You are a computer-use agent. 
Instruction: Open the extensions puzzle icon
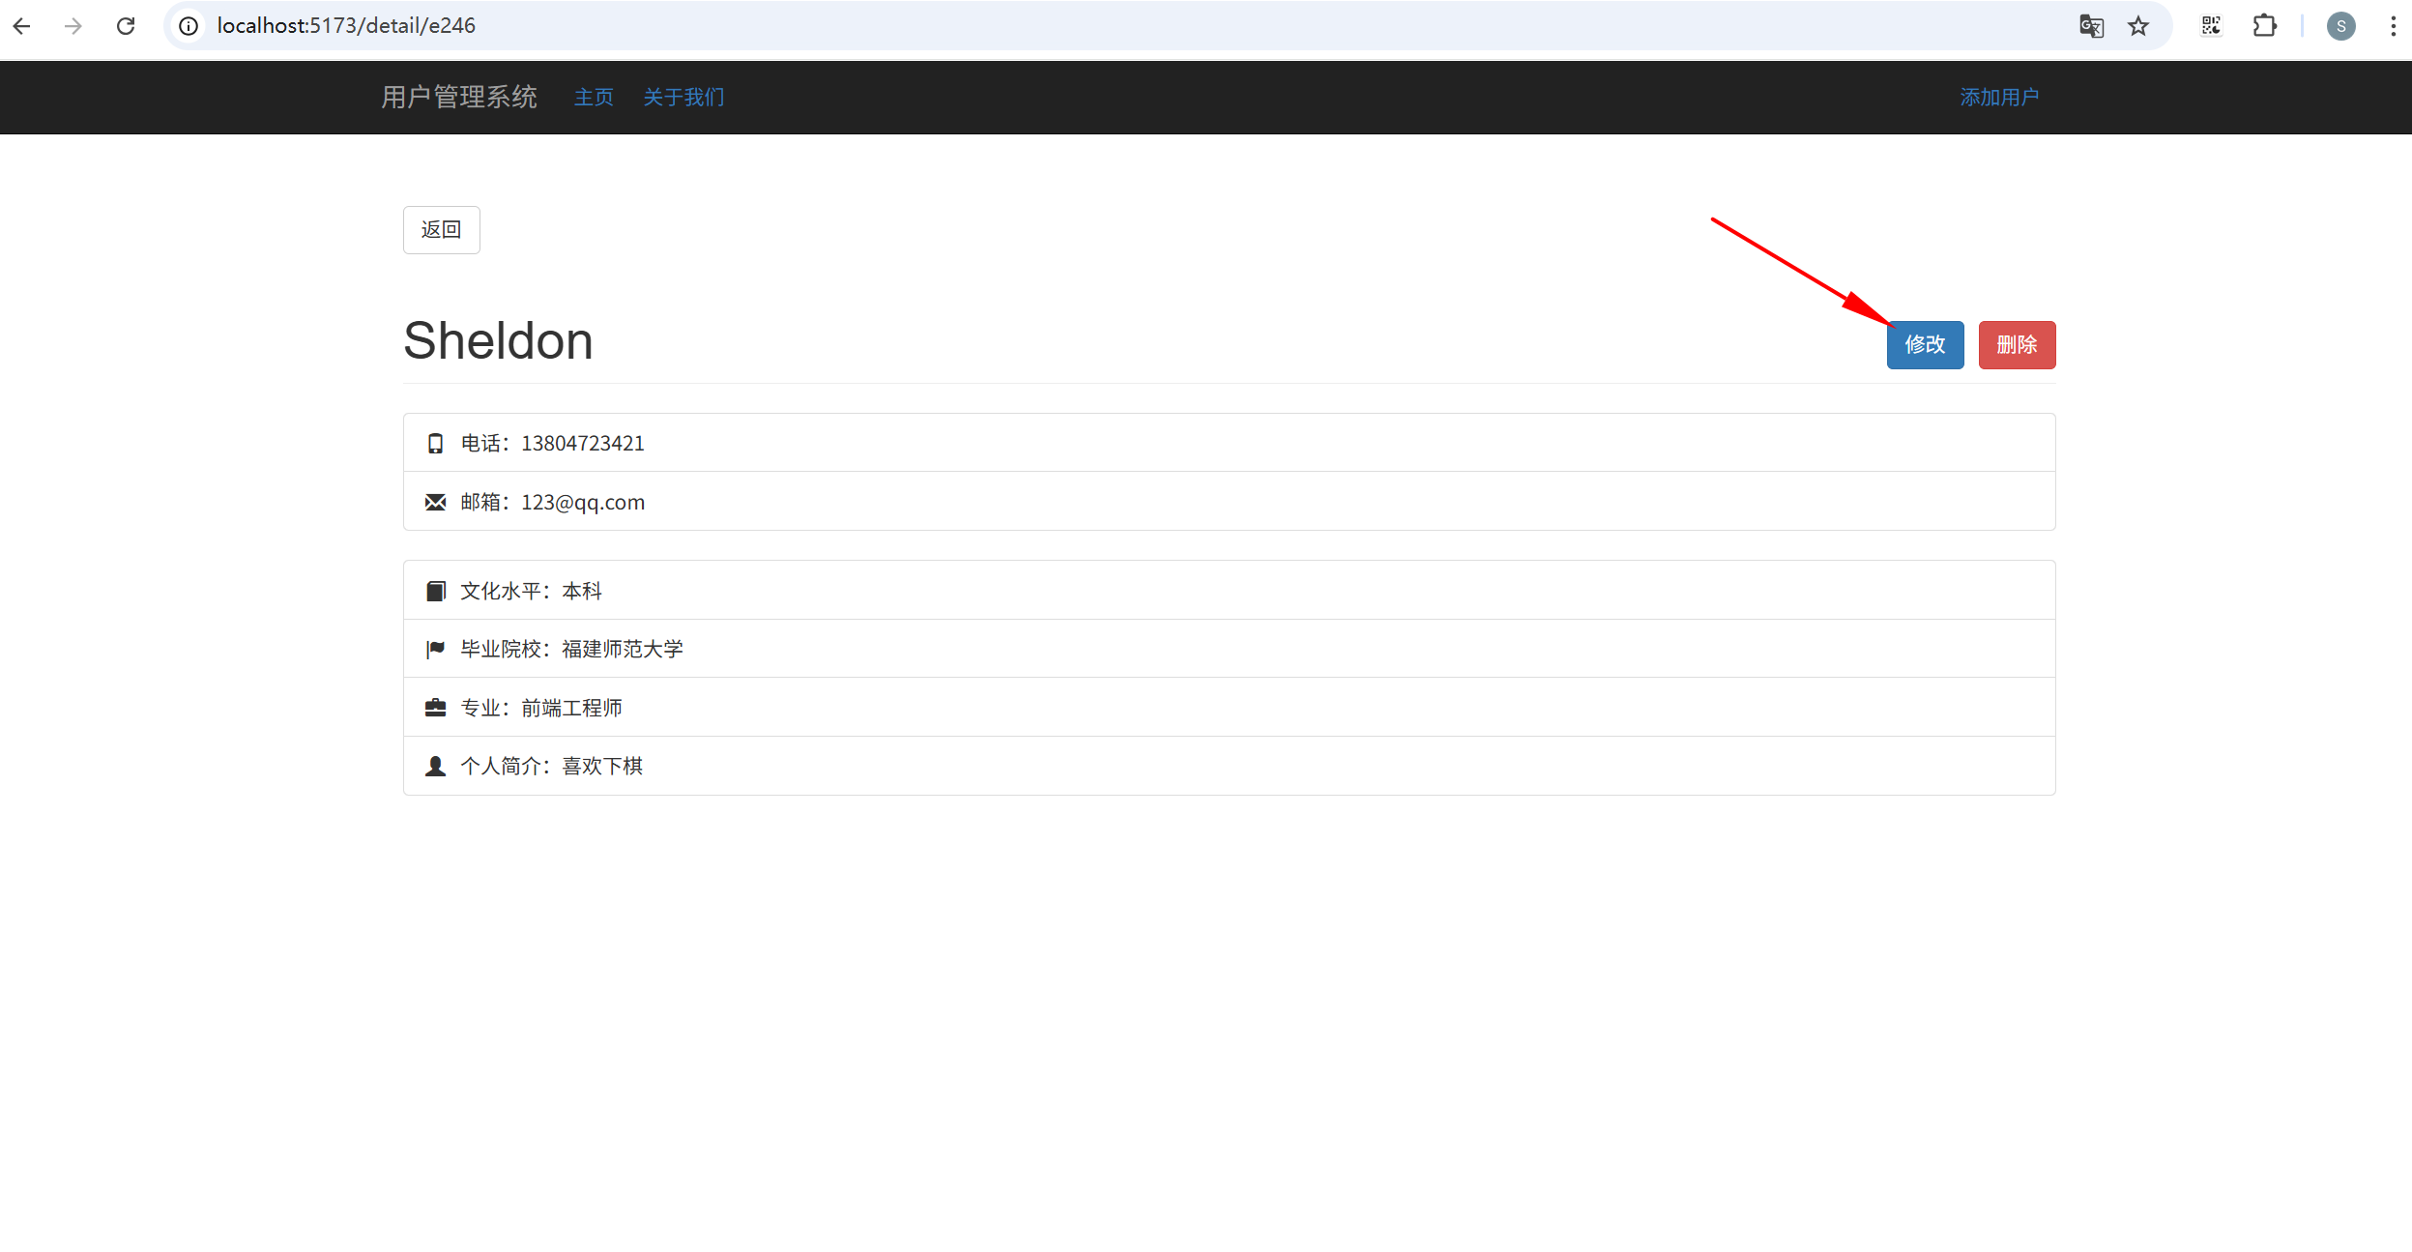[2264, 26]
